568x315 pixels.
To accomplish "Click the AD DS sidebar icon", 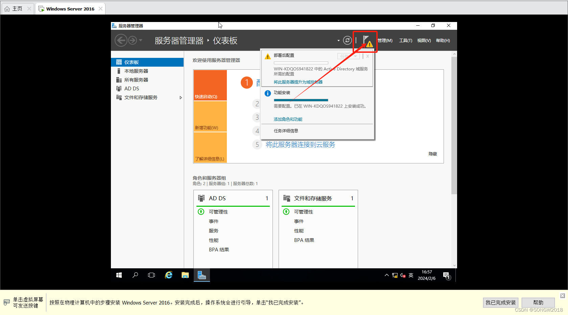I will point(119,89).
